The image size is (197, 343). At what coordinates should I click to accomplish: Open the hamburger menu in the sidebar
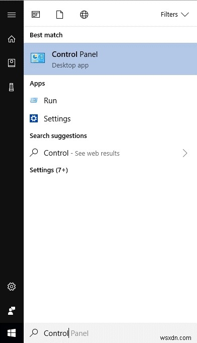point(12,15)
